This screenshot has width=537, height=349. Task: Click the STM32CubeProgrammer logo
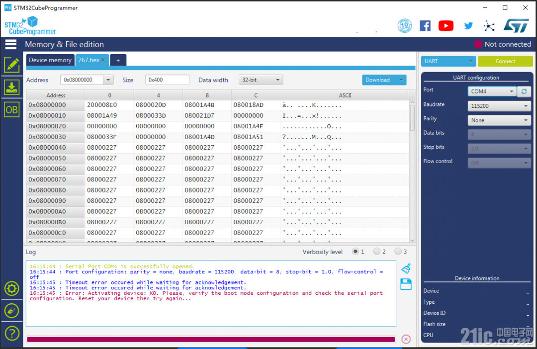pyautogui.click(x=30, y=26)
